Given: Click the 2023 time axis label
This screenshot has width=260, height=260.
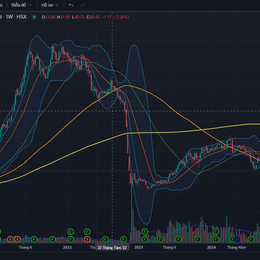Looking at the screenshot, I should (x=139, y=247).
